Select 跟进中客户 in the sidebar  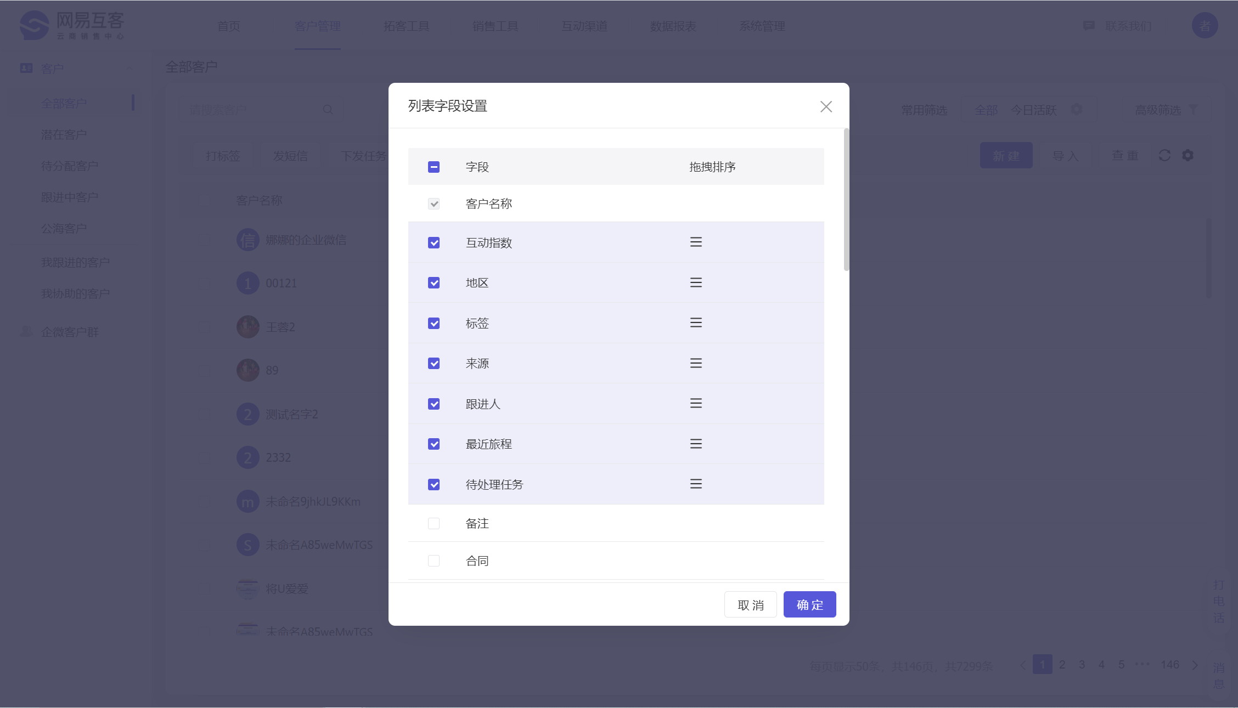pyautogui.click(x=70, y=197)
